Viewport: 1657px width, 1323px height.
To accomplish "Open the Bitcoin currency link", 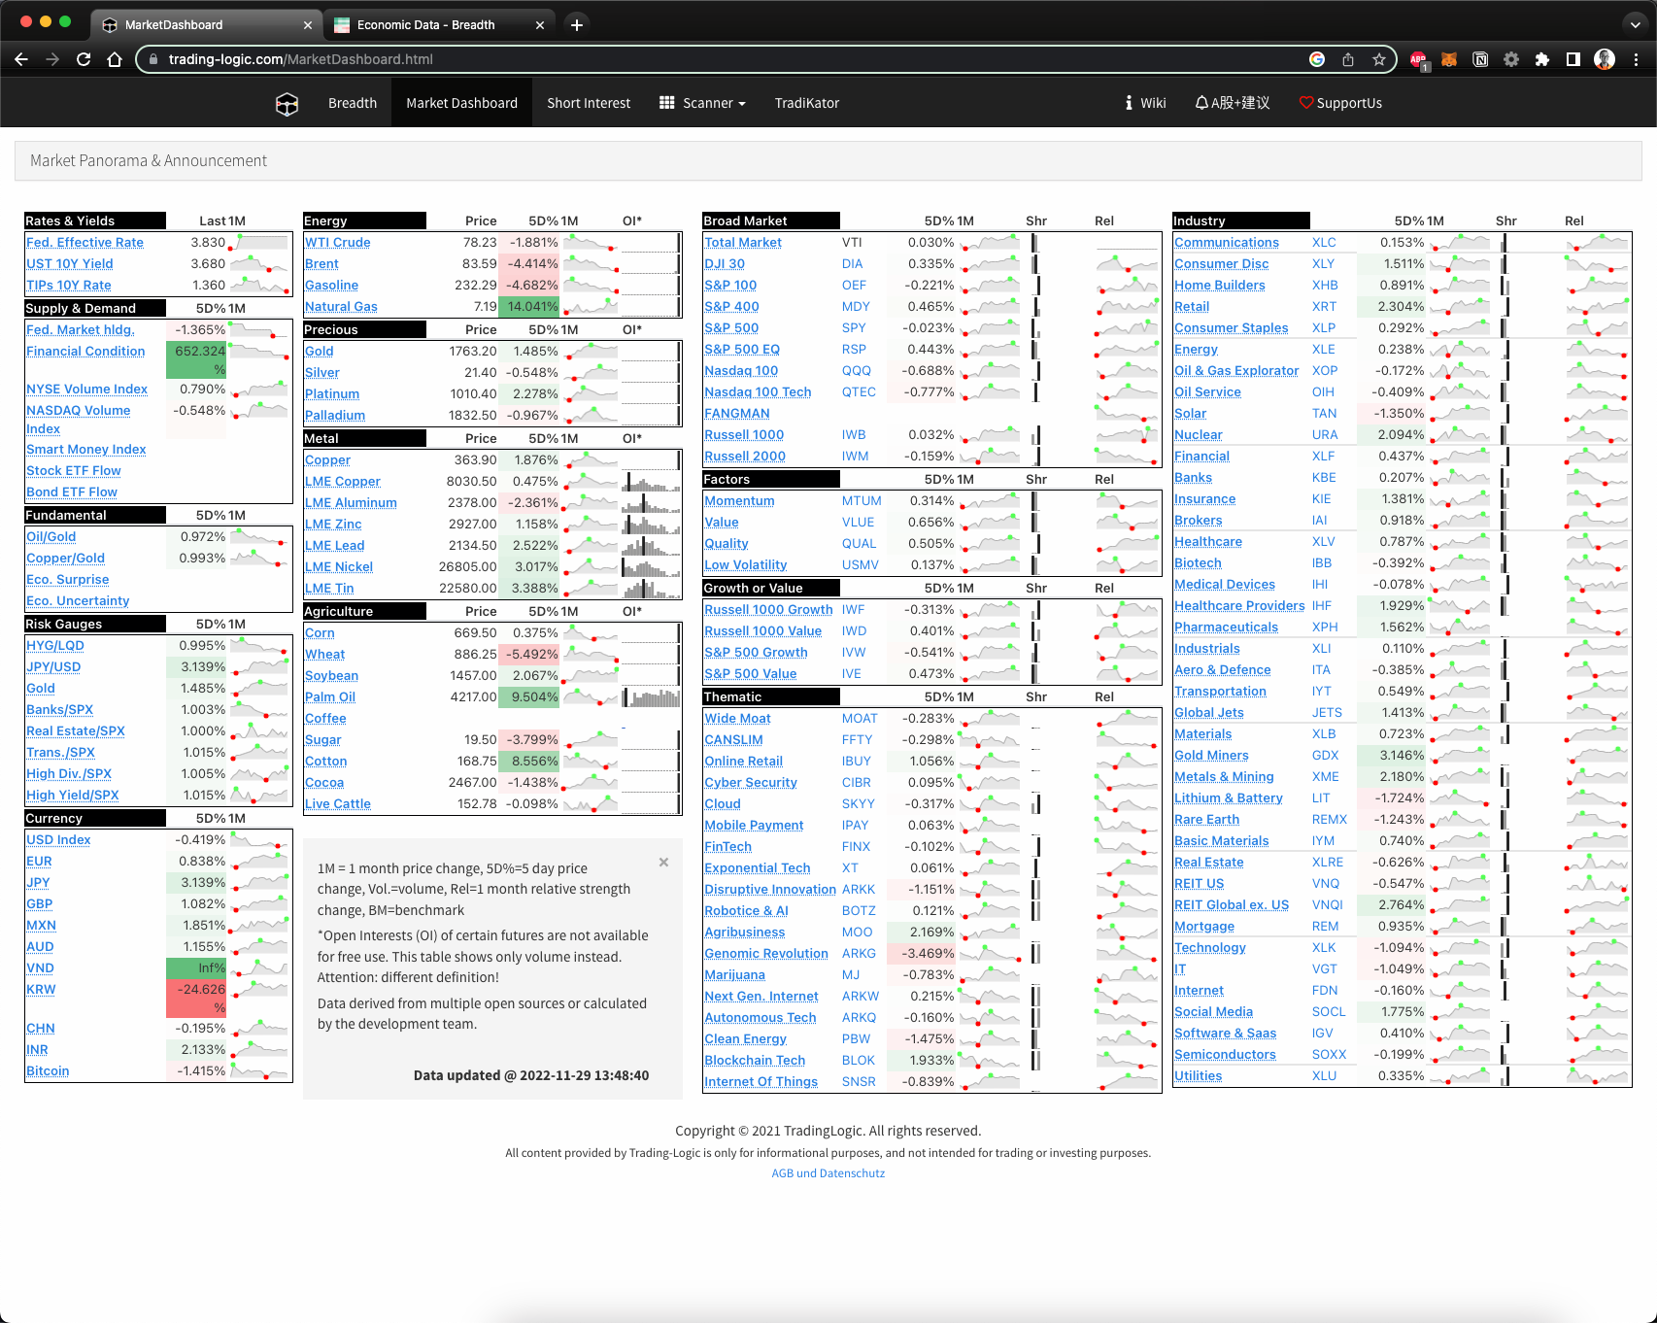I will (48, 1071).
